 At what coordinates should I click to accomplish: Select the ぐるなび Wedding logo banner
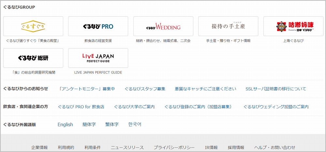pyautogui.click(x=163, y=26)
